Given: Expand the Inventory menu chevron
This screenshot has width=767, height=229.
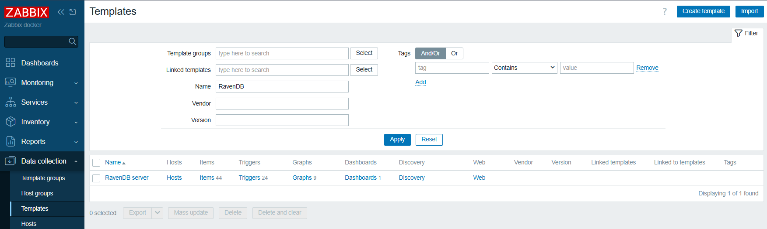Looking at the screenshot, I should tap(76, 122).
